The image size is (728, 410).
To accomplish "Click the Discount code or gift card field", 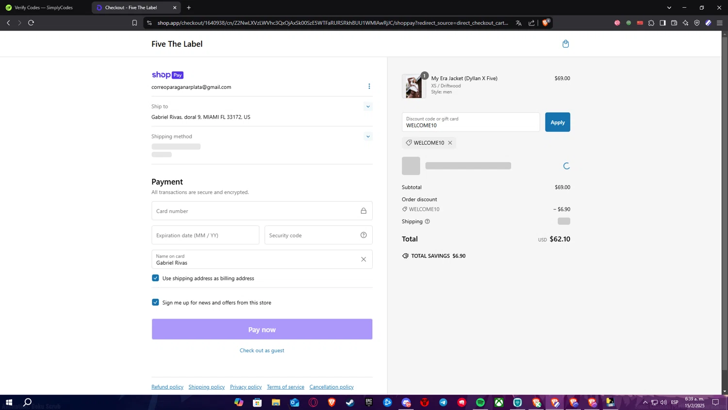I will pos(471,122).
